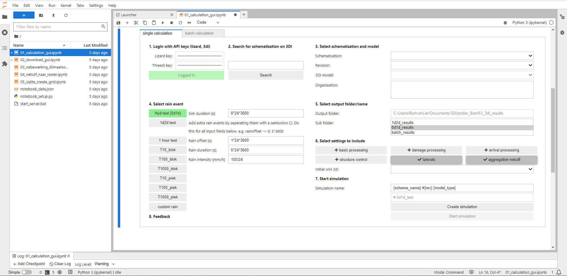The width and height of the screenshot is (567, 276).
Task: Close the Launcher tab
Action: coord(172,15)
